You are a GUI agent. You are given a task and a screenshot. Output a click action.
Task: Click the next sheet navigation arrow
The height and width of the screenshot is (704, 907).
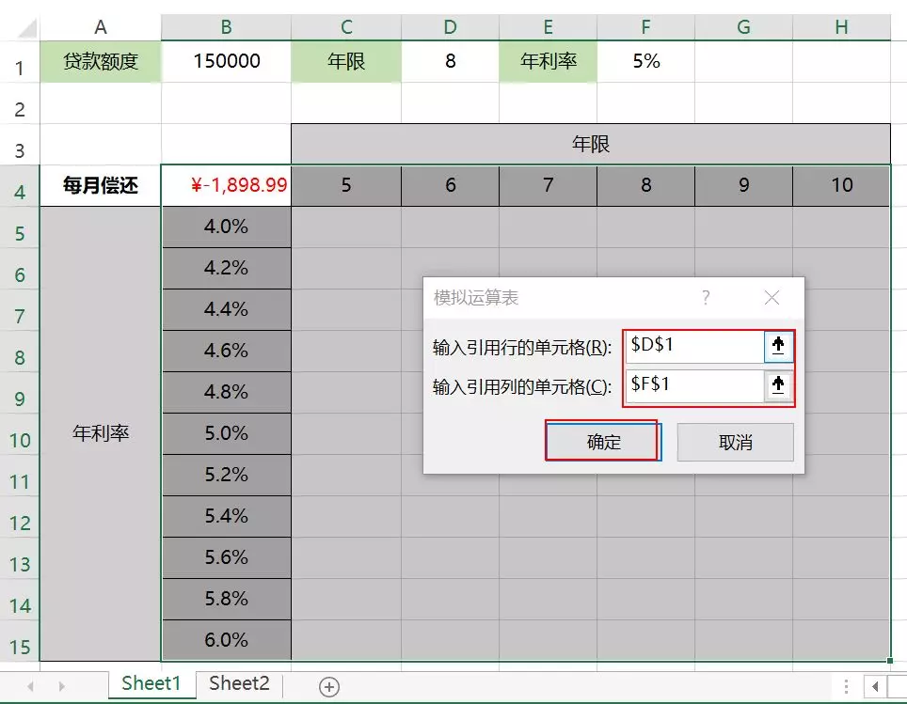click(61, 687)
